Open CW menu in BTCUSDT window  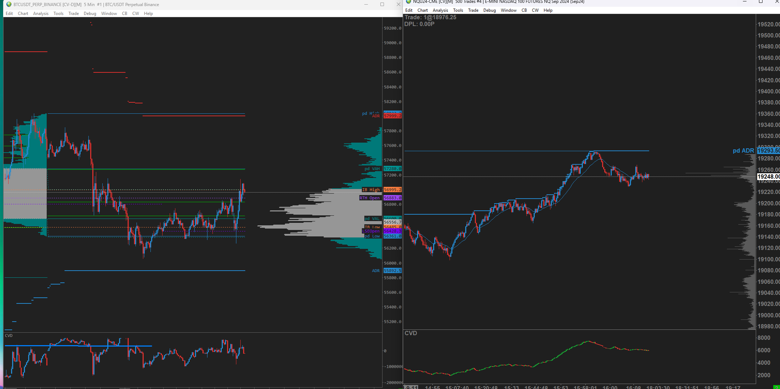tap(135, 14)
